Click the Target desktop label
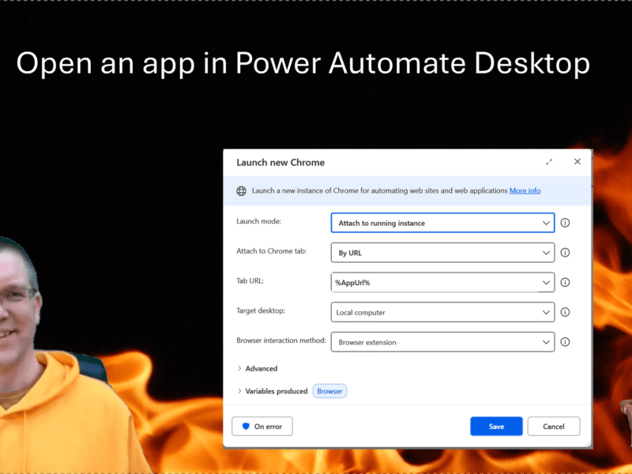This screenshot has width=632, height=474. coord(261,310)
